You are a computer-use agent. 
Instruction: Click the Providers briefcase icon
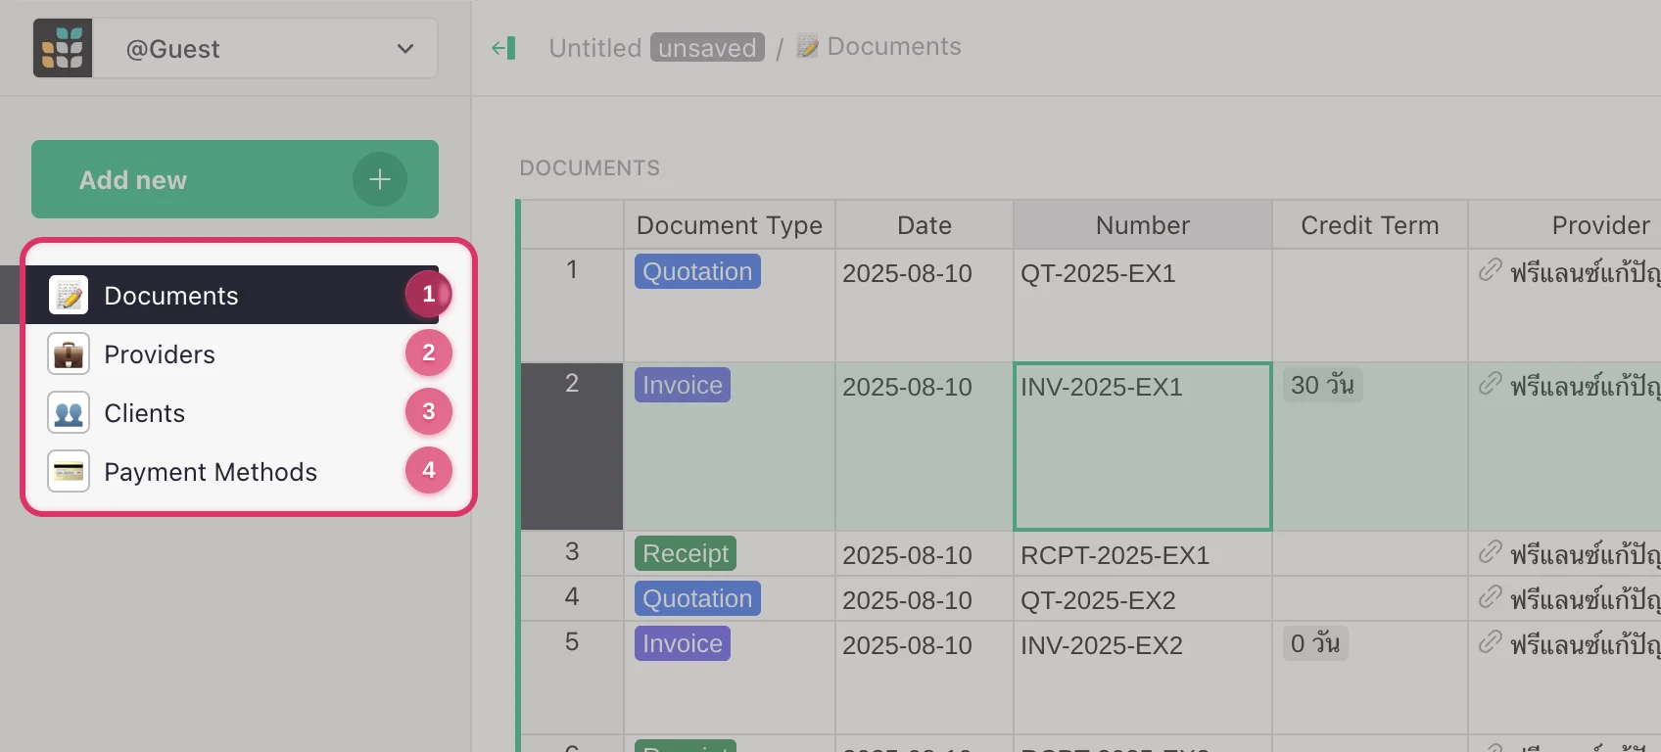coord(69,354)
